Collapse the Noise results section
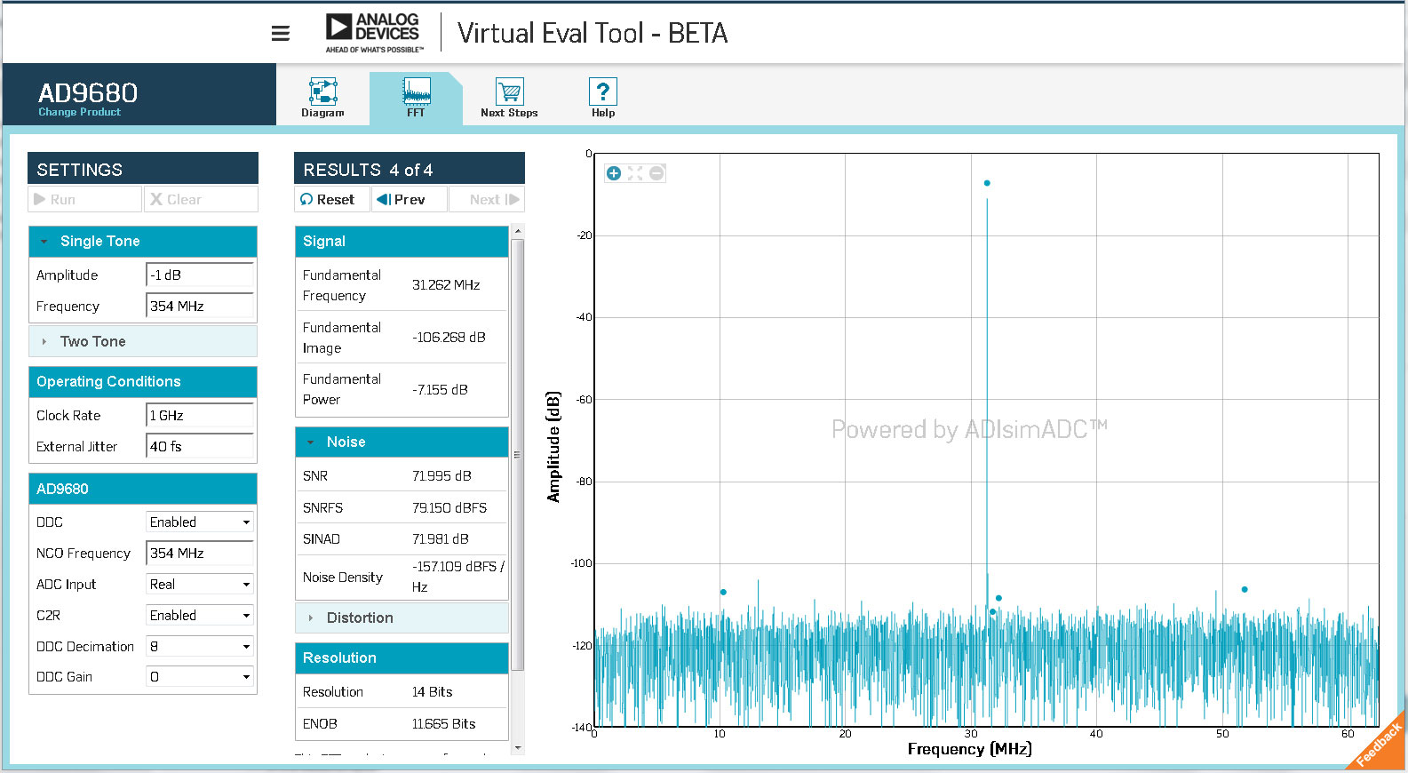Screen dimensions: 1408x773 pyautogui.click(x=402, y=442)
